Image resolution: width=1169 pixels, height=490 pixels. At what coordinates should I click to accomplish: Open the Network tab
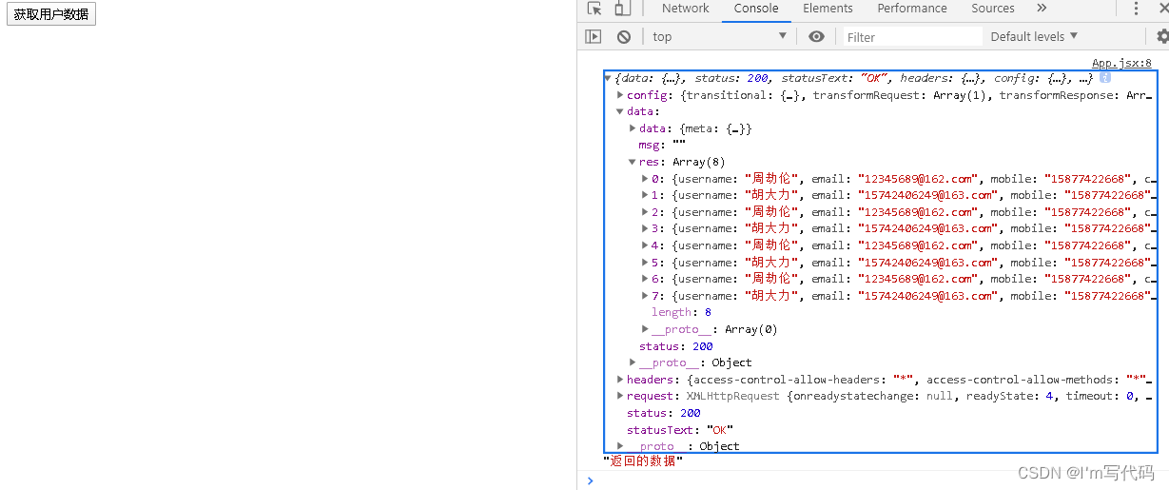(686, 9)
